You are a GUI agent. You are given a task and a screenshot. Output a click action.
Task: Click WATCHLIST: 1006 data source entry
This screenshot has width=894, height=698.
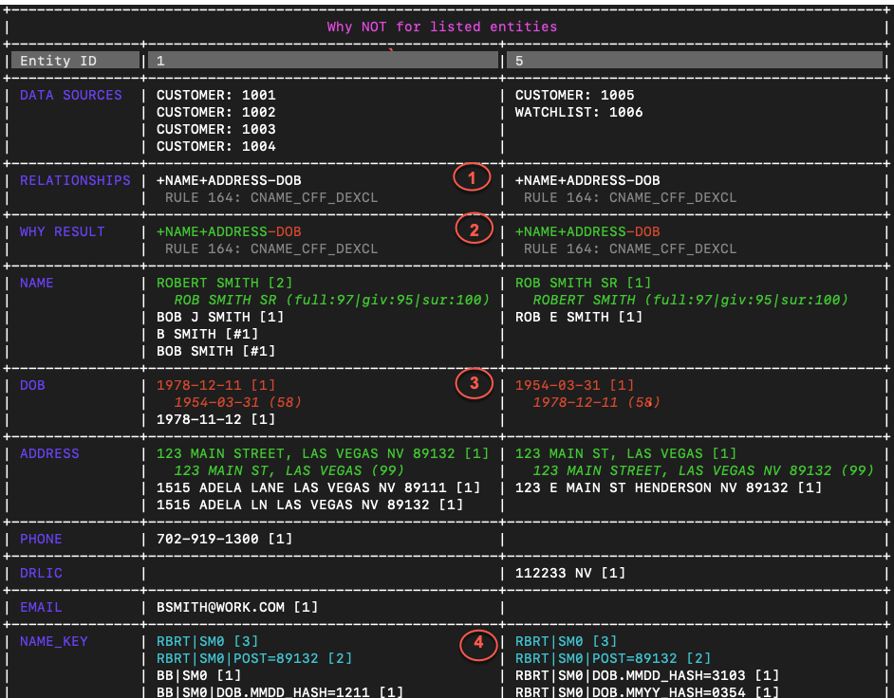click(579, 112)
